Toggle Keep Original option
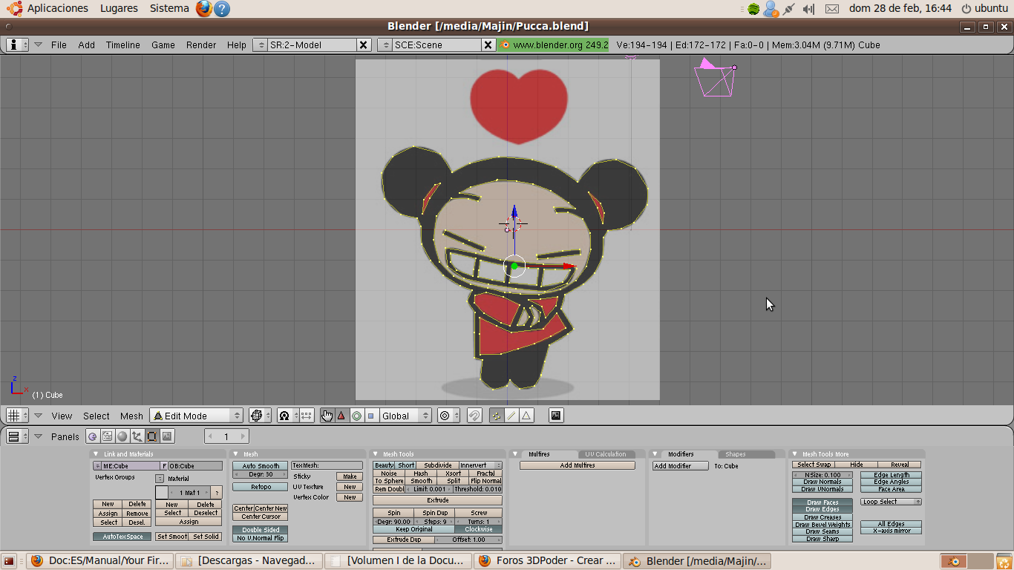 pyautogui.click(x=413, y=529)
